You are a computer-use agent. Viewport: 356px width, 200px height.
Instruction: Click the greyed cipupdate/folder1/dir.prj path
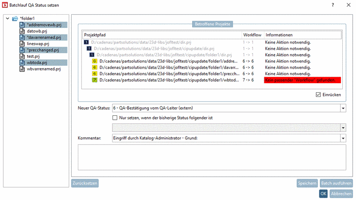tap(164, 55)
